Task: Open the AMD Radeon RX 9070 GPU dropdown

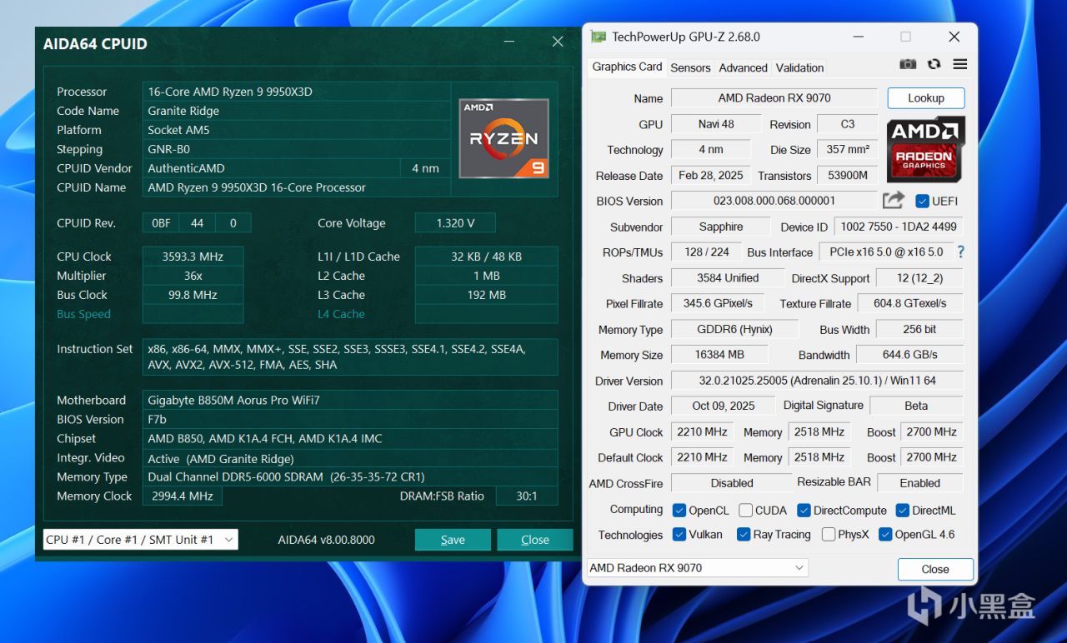Action: point(698,568)
